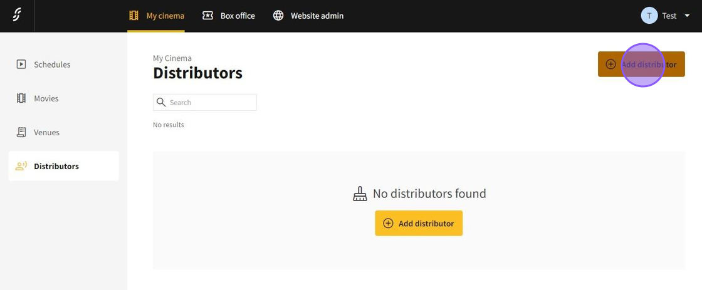Click the film strip icon beside My cinema
This screenshot has width=702, height=290.
point(134,16)
